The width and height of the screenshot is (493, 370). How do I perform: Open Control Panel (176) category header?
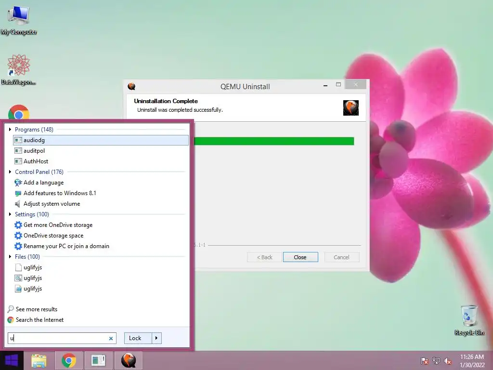pyautogui.click(x=39, y=172)
